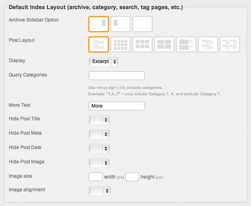Open the Hide Post Title dropdown
This screenshot has height=206, width=251.
click(x=99, y=120)
